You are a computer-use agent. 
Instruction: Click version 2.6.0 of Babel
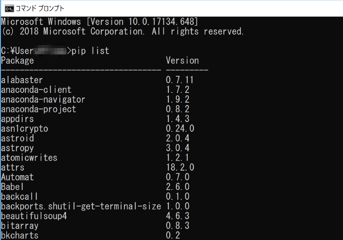pos(177,187)
